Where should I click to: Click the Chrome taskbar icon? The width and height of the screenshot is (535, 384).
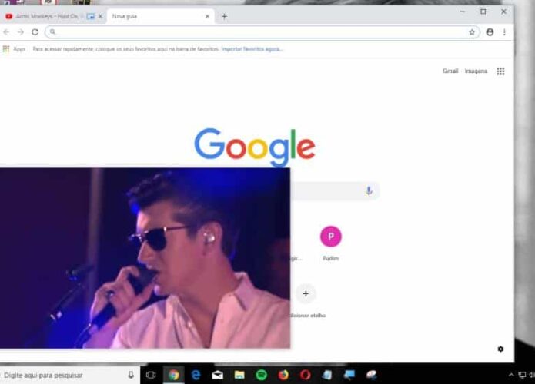click(174, 375)
